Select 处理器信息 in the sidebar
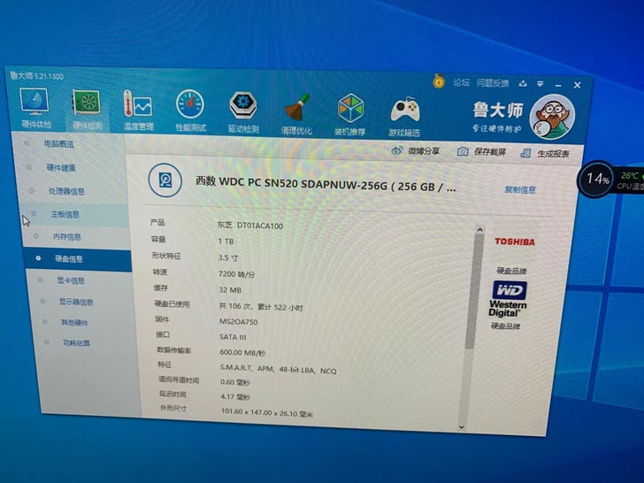This screenshot has height=483, width=644. 66,191
